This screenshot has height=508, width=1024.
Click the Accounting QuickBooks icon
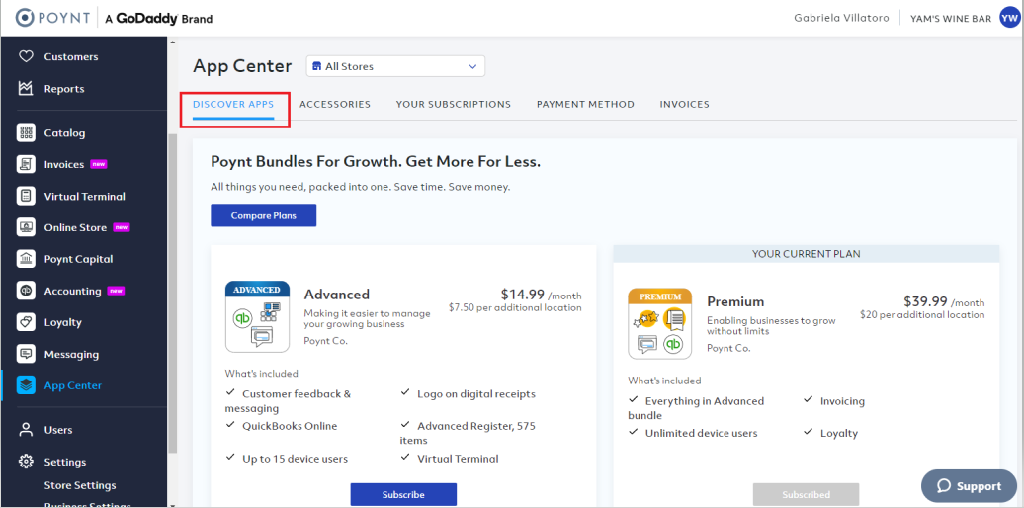point(26,291)
